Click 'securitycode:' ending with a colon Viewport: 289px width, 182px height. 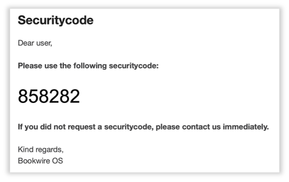pyautogui.click(x=134, y=66)
